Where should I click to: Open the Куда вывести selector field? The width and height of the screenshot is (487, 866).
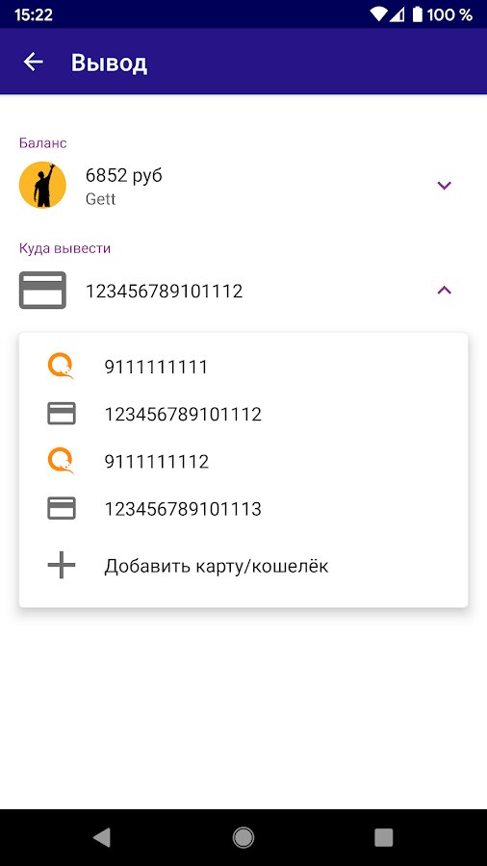click(243, 291)
